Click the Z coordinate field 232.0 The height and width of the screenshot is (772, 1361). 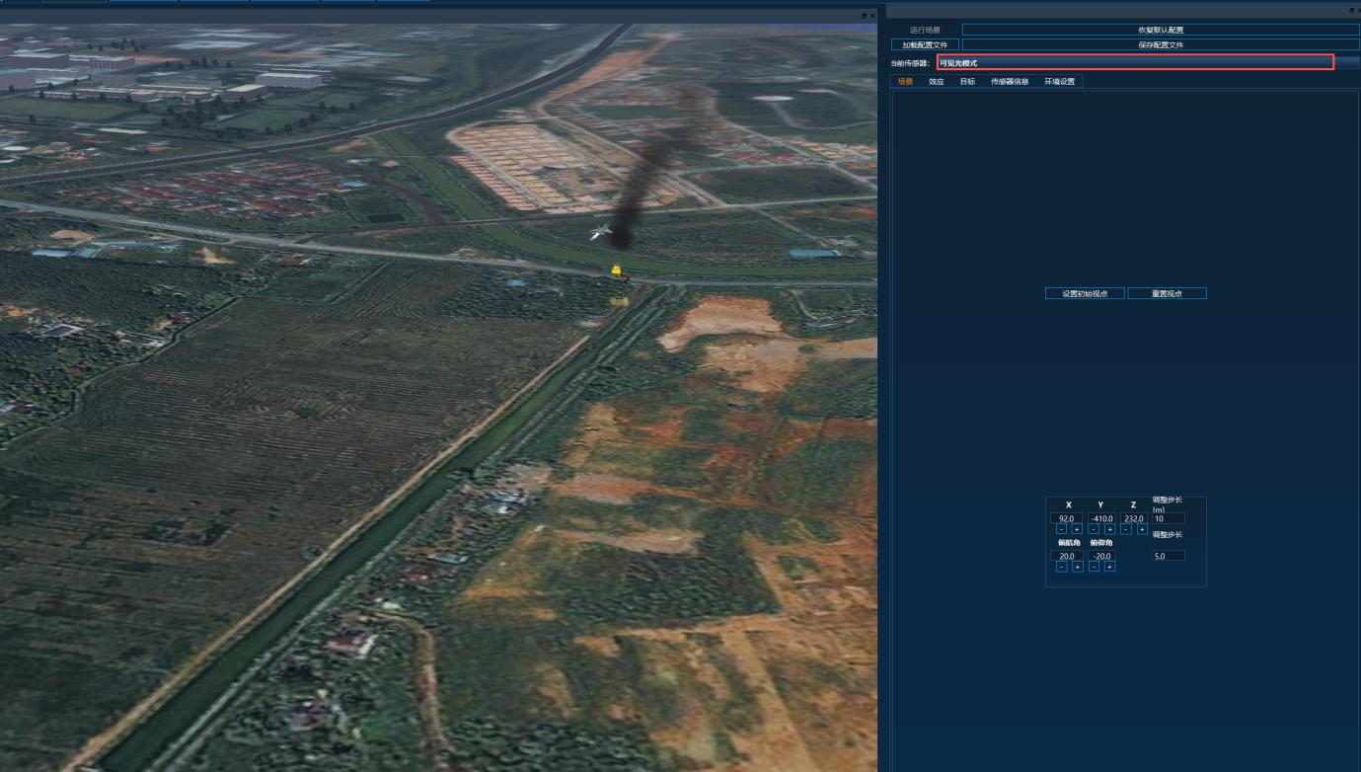pos(1134,518)
